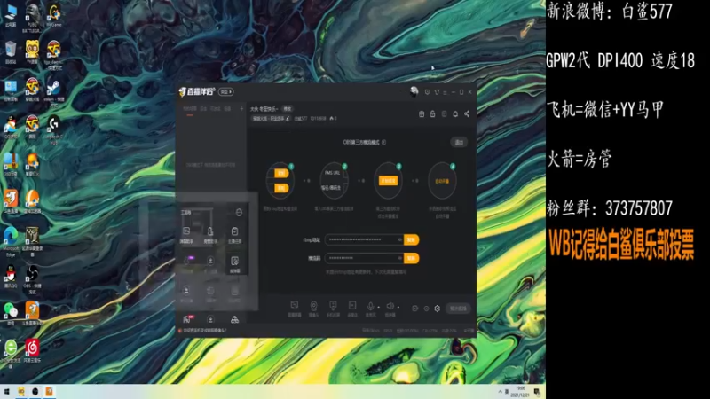
Task: Open the OBS desktop shortcut
Action: click(x=32, y=279)
